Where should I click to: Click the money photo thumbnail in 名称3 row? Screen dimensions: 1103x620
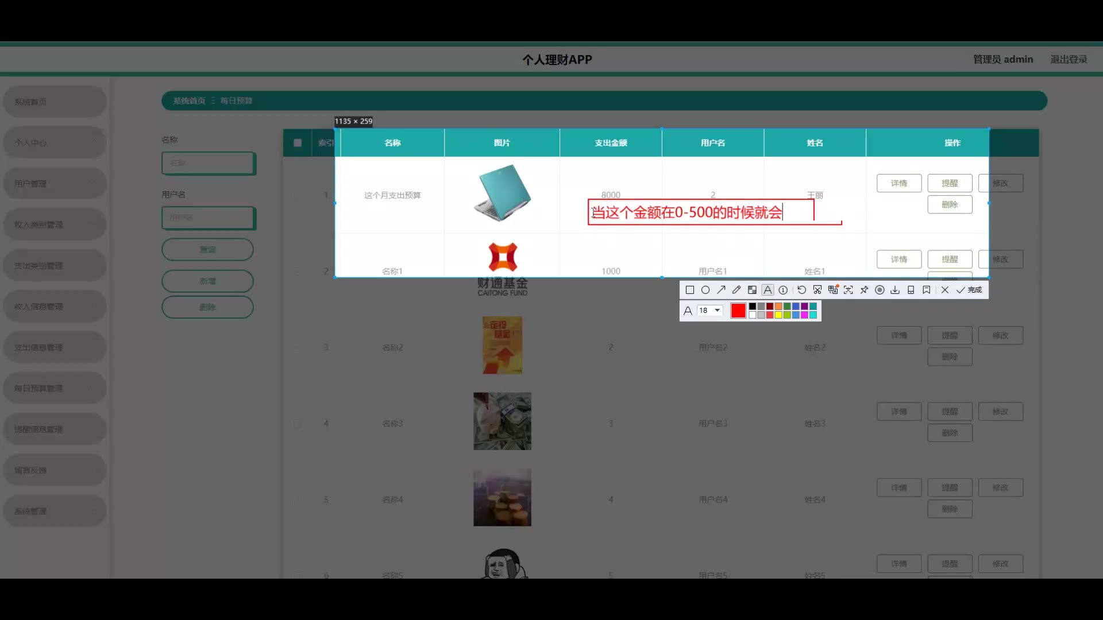[x=502, y=421]
